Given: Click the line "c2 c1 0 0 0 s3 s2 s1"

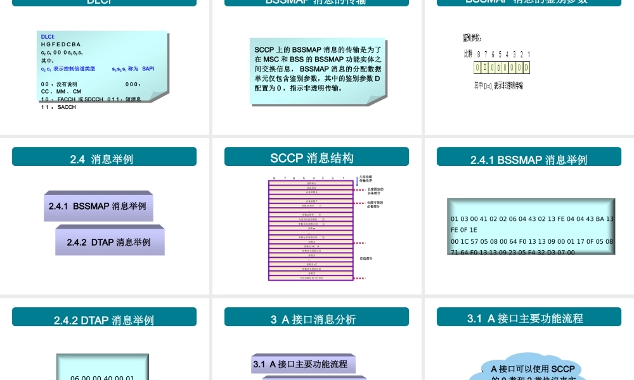Looking at the screenshot, I should click(x=61, y=53).
